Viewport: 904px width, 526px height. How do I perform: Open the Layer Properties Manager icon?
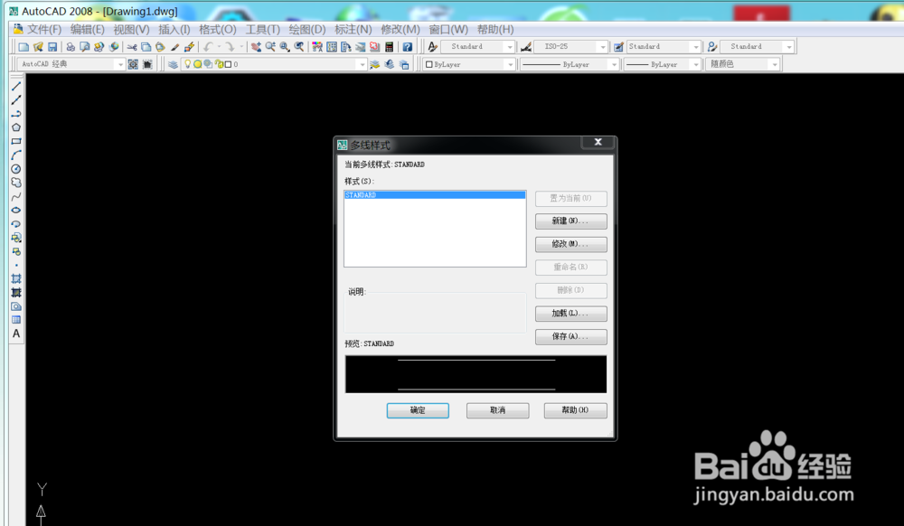(173, 64)
